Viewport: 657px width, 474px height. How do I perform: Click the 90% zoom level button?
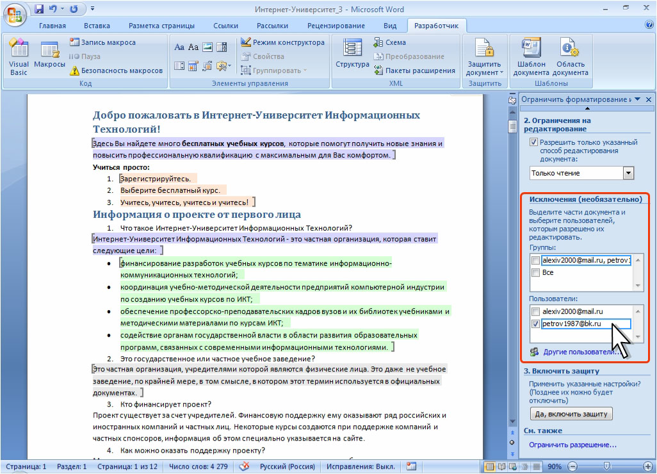[554, 466]
